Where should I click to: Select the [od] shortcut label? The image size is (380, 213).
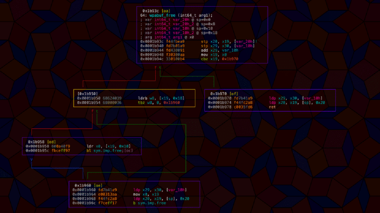coord(51,142)
